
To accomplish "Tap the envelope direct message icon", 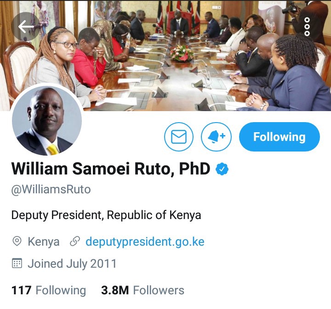I will pos(178,137).
